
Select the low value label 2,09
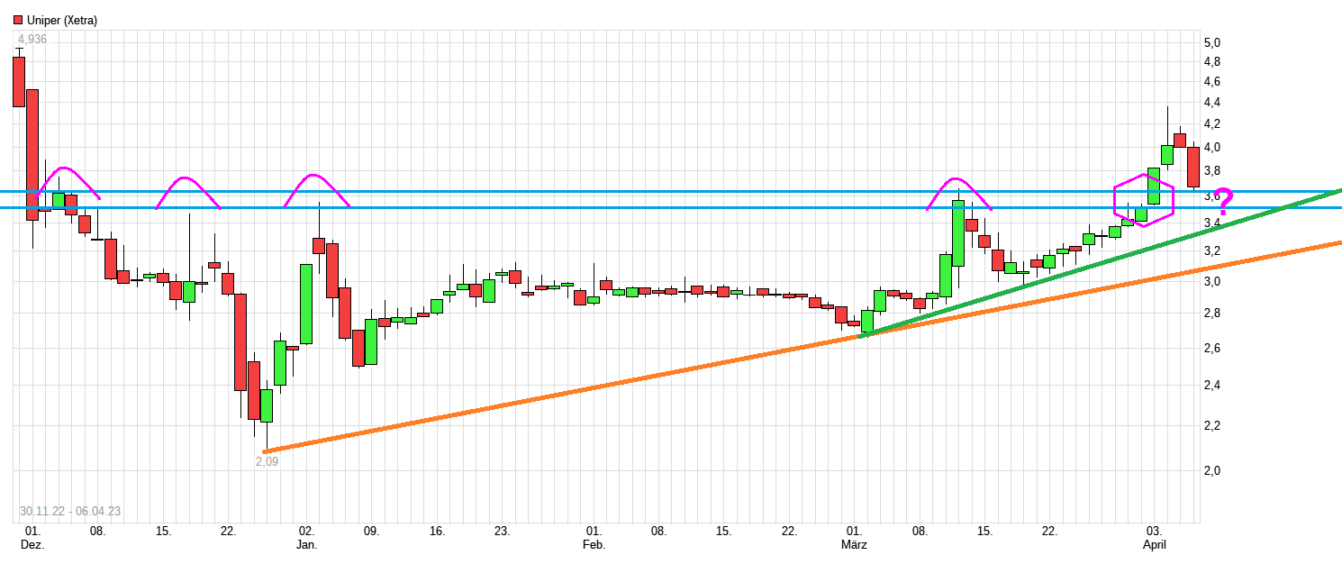click(x=267, y=461)
